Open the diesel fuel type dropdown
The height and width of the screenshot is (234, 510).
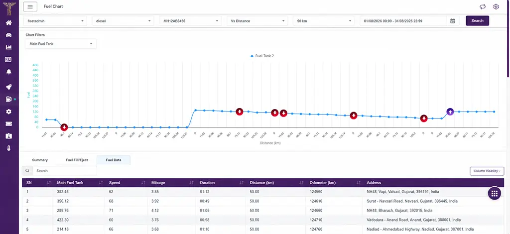[123, 21]
